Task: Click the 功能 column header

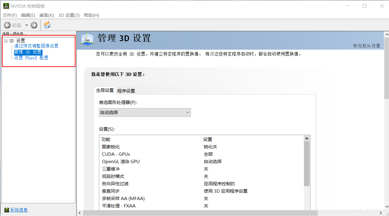Action: 150,139
